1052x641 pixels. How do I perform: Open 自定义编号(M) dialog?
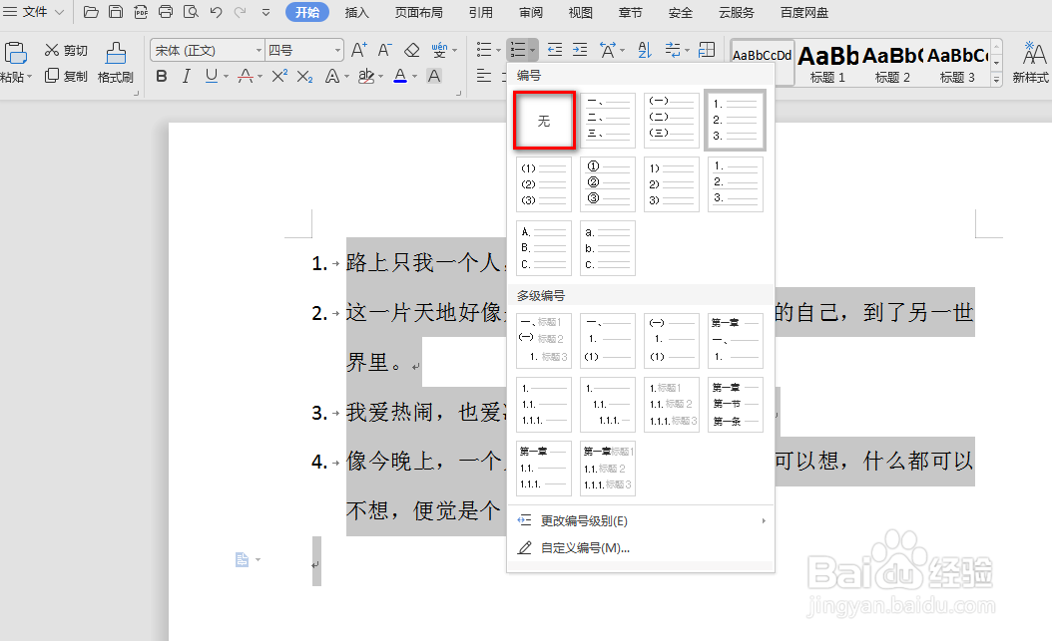(x=584, y=547)
